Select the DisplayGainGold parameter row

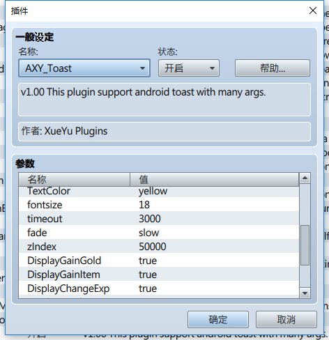point(159,261)
